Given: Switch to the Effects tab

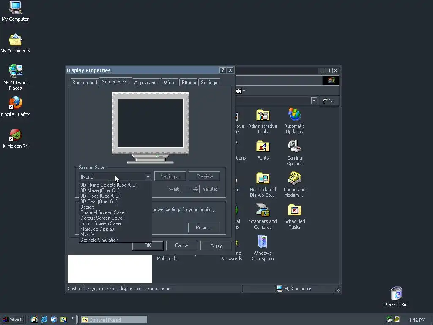Looking at the screenshot, I should pos(189,83).
